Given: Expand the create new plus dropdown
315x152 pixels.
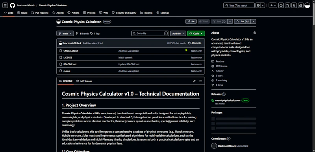Looking at the screenshot, I should point(273,5).
